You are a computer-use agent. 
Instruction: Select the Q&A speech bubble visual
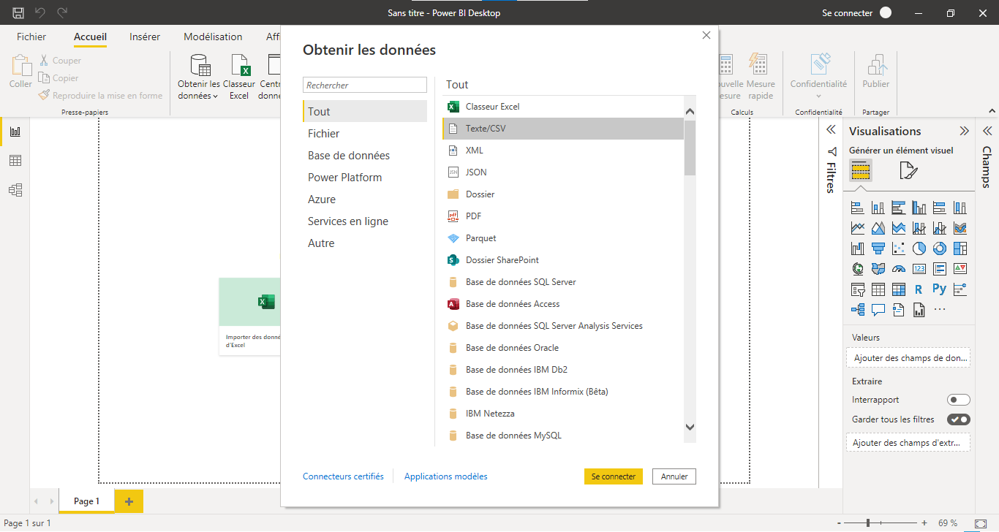click(878, 310)
